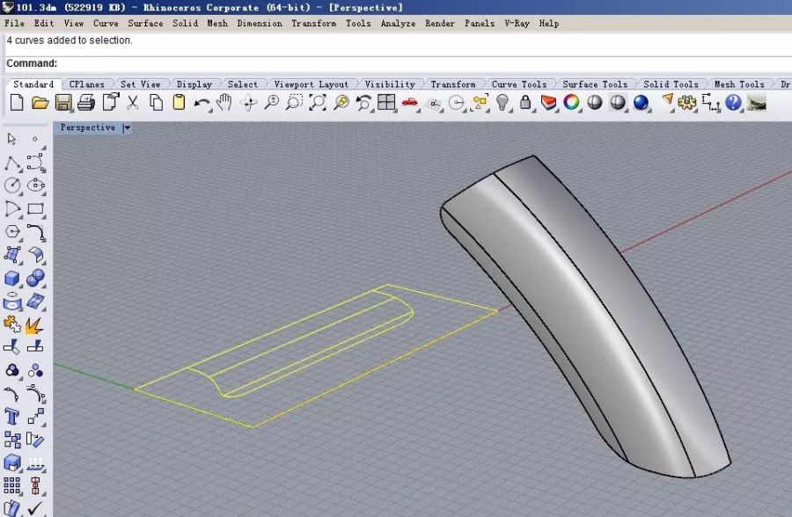Open the color wheel material editor
This screenshot has height=517, width=792.
click(x=572, y=104)
